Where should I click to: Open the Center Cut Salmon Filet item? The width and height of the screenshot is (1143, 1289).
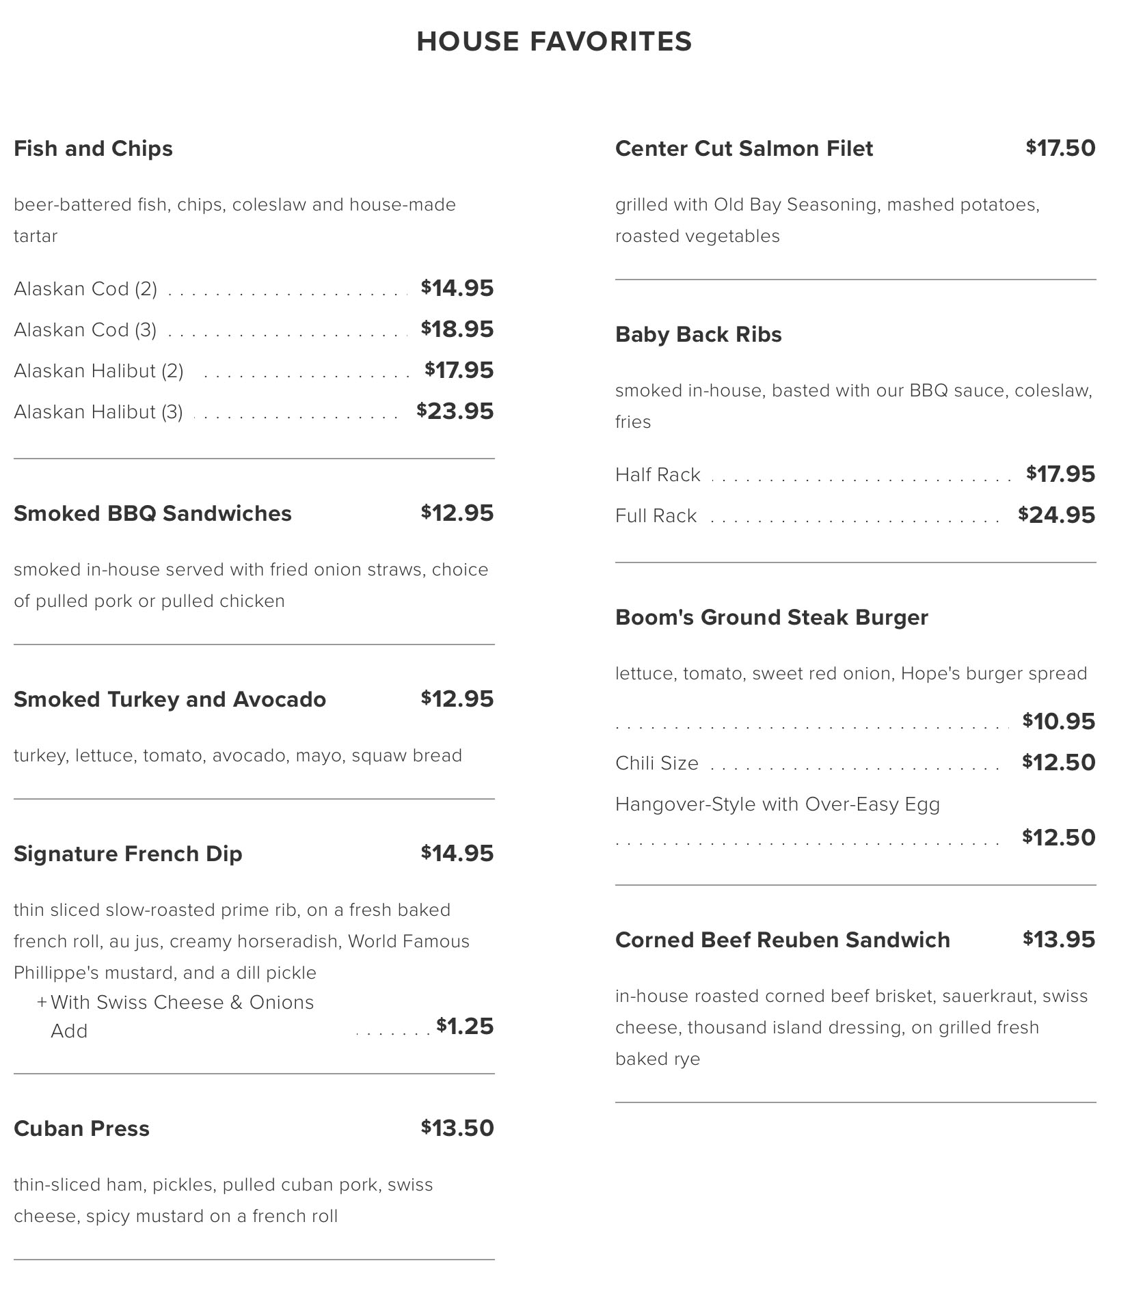(x=744, y=148)
